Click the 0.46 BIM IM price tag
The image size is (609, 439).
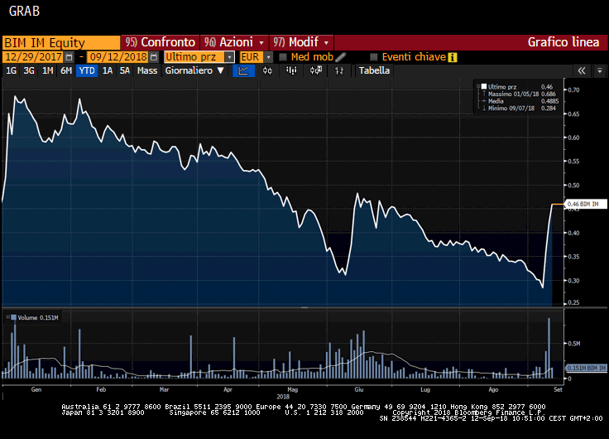point(586,204)
